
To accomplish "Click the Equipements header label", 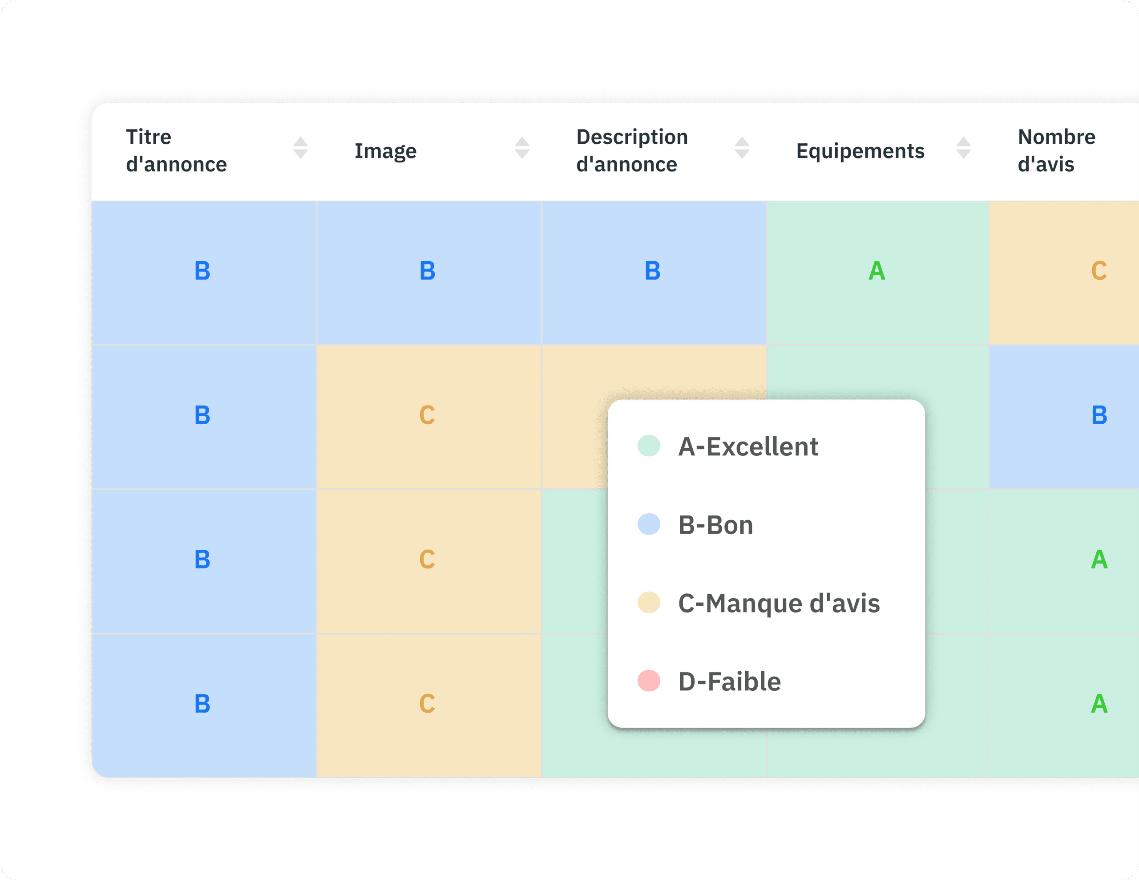I will pos(860,151).
